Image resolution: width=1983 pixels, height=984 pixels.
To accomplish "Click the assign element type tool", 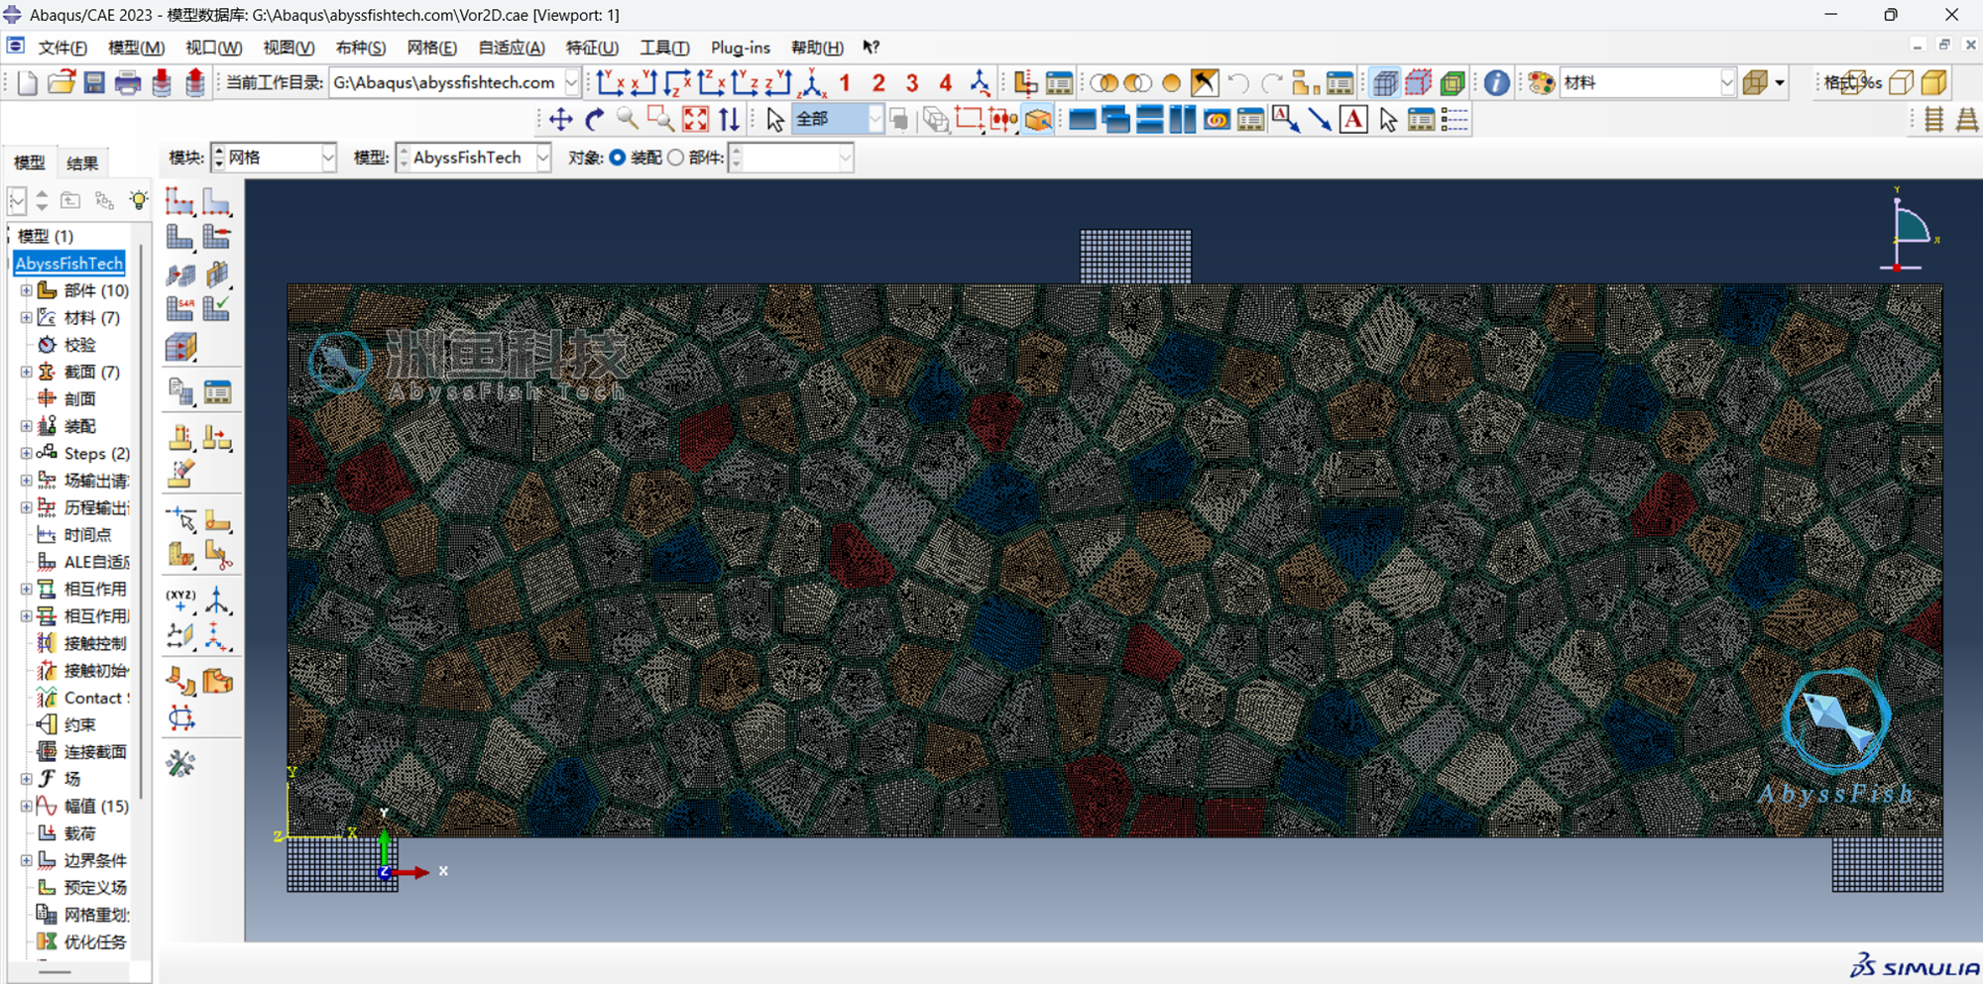I will 180,308.
